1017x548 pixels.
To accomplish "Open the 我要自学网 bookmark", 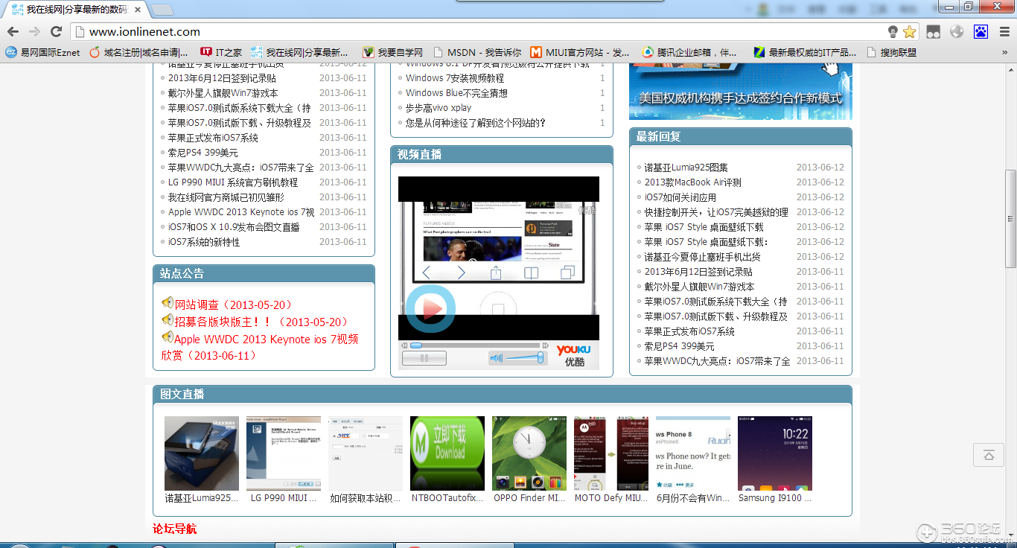I will [392, 52].
